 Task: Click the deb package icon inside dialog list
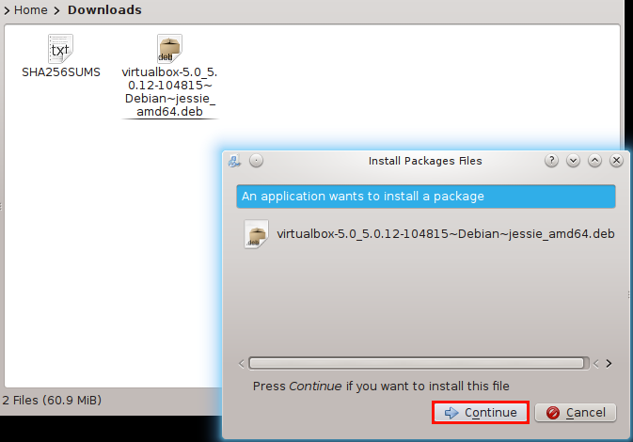pyautogui.click(x=257, y=234)
